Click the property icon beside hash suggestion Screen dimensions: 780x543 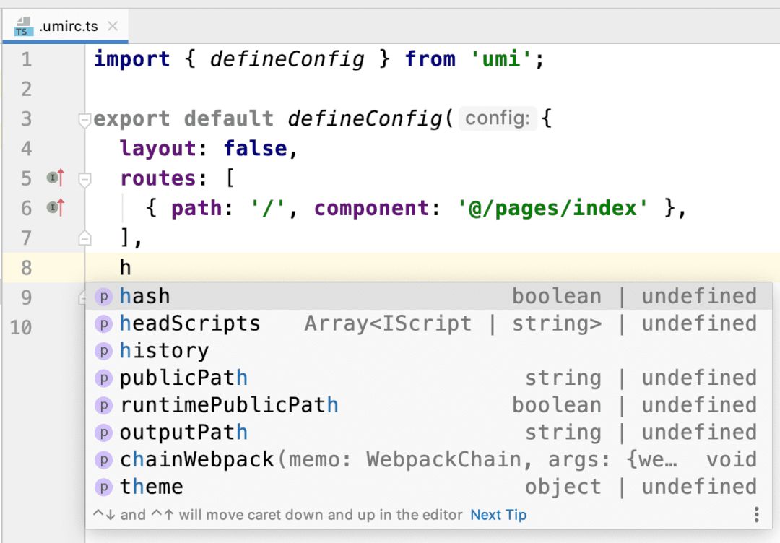tap(105, 296)
